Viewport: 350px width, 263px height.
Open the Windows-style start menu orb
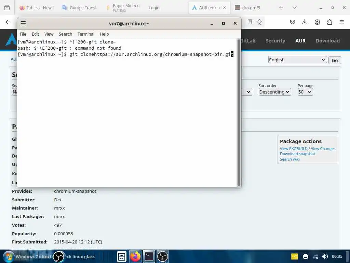click(8, 256)
